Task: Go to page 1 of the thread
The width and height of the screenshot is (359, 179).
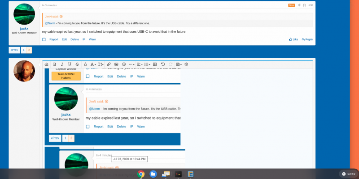Action: point(23,50)
